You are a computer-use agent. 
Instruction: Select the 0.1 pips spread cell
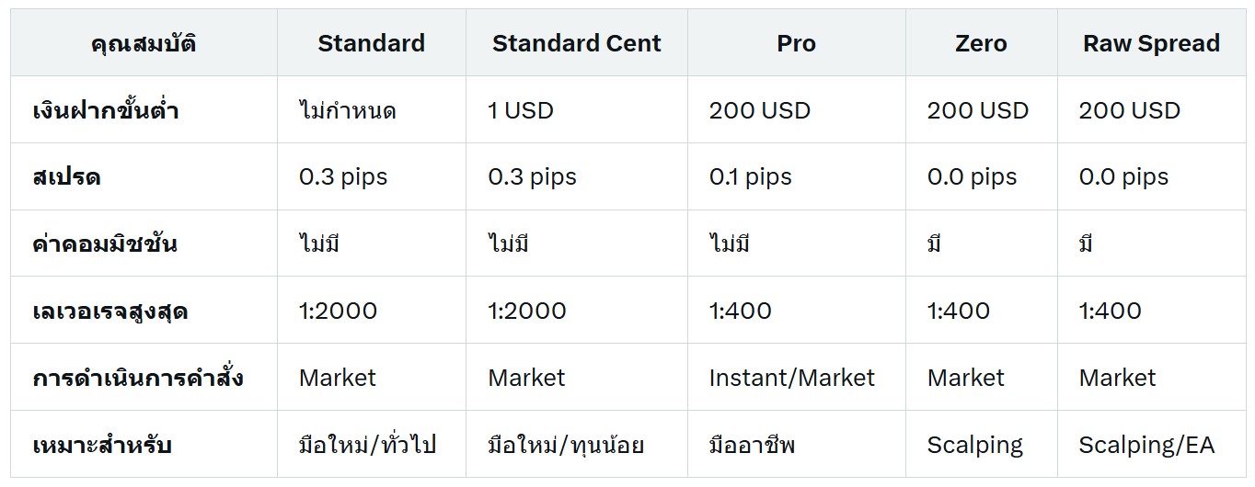(750, 177)
